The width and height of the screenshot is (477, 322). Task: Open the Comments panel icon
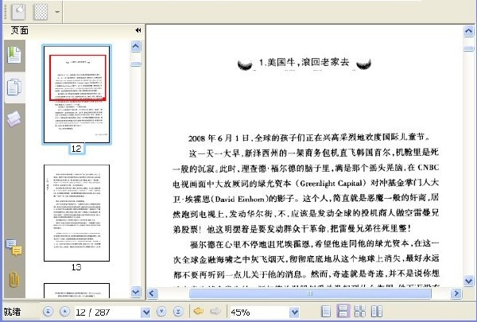(14, 247)
